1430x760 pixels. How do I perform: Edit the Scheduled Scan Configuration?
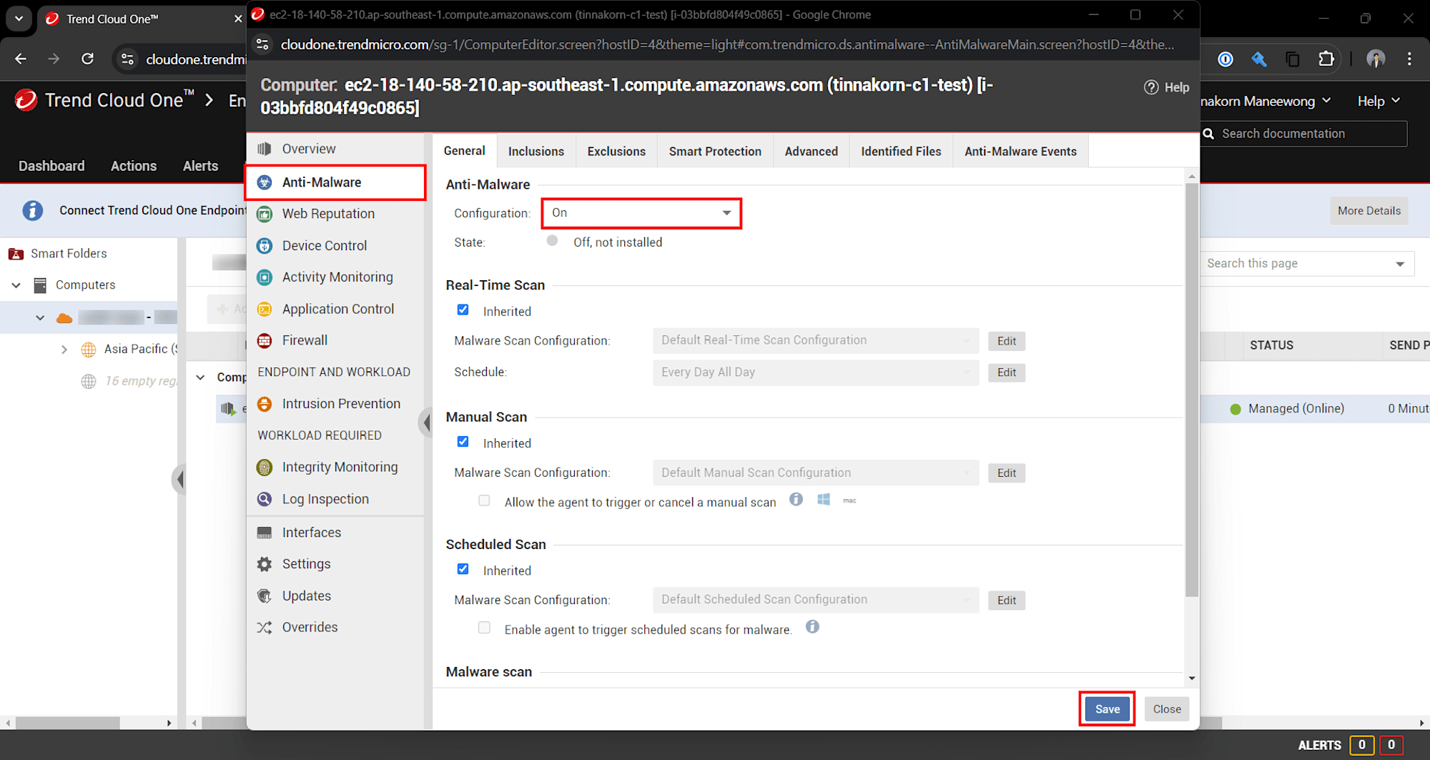[x=1007, y=600]
